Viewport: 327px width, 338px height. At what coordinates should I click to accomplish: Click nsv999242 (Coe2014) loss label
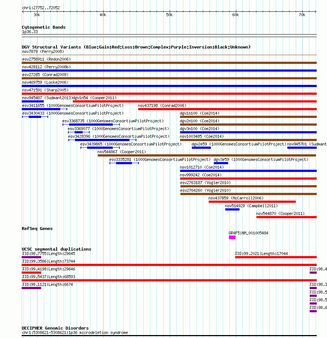tap(201, 175)
